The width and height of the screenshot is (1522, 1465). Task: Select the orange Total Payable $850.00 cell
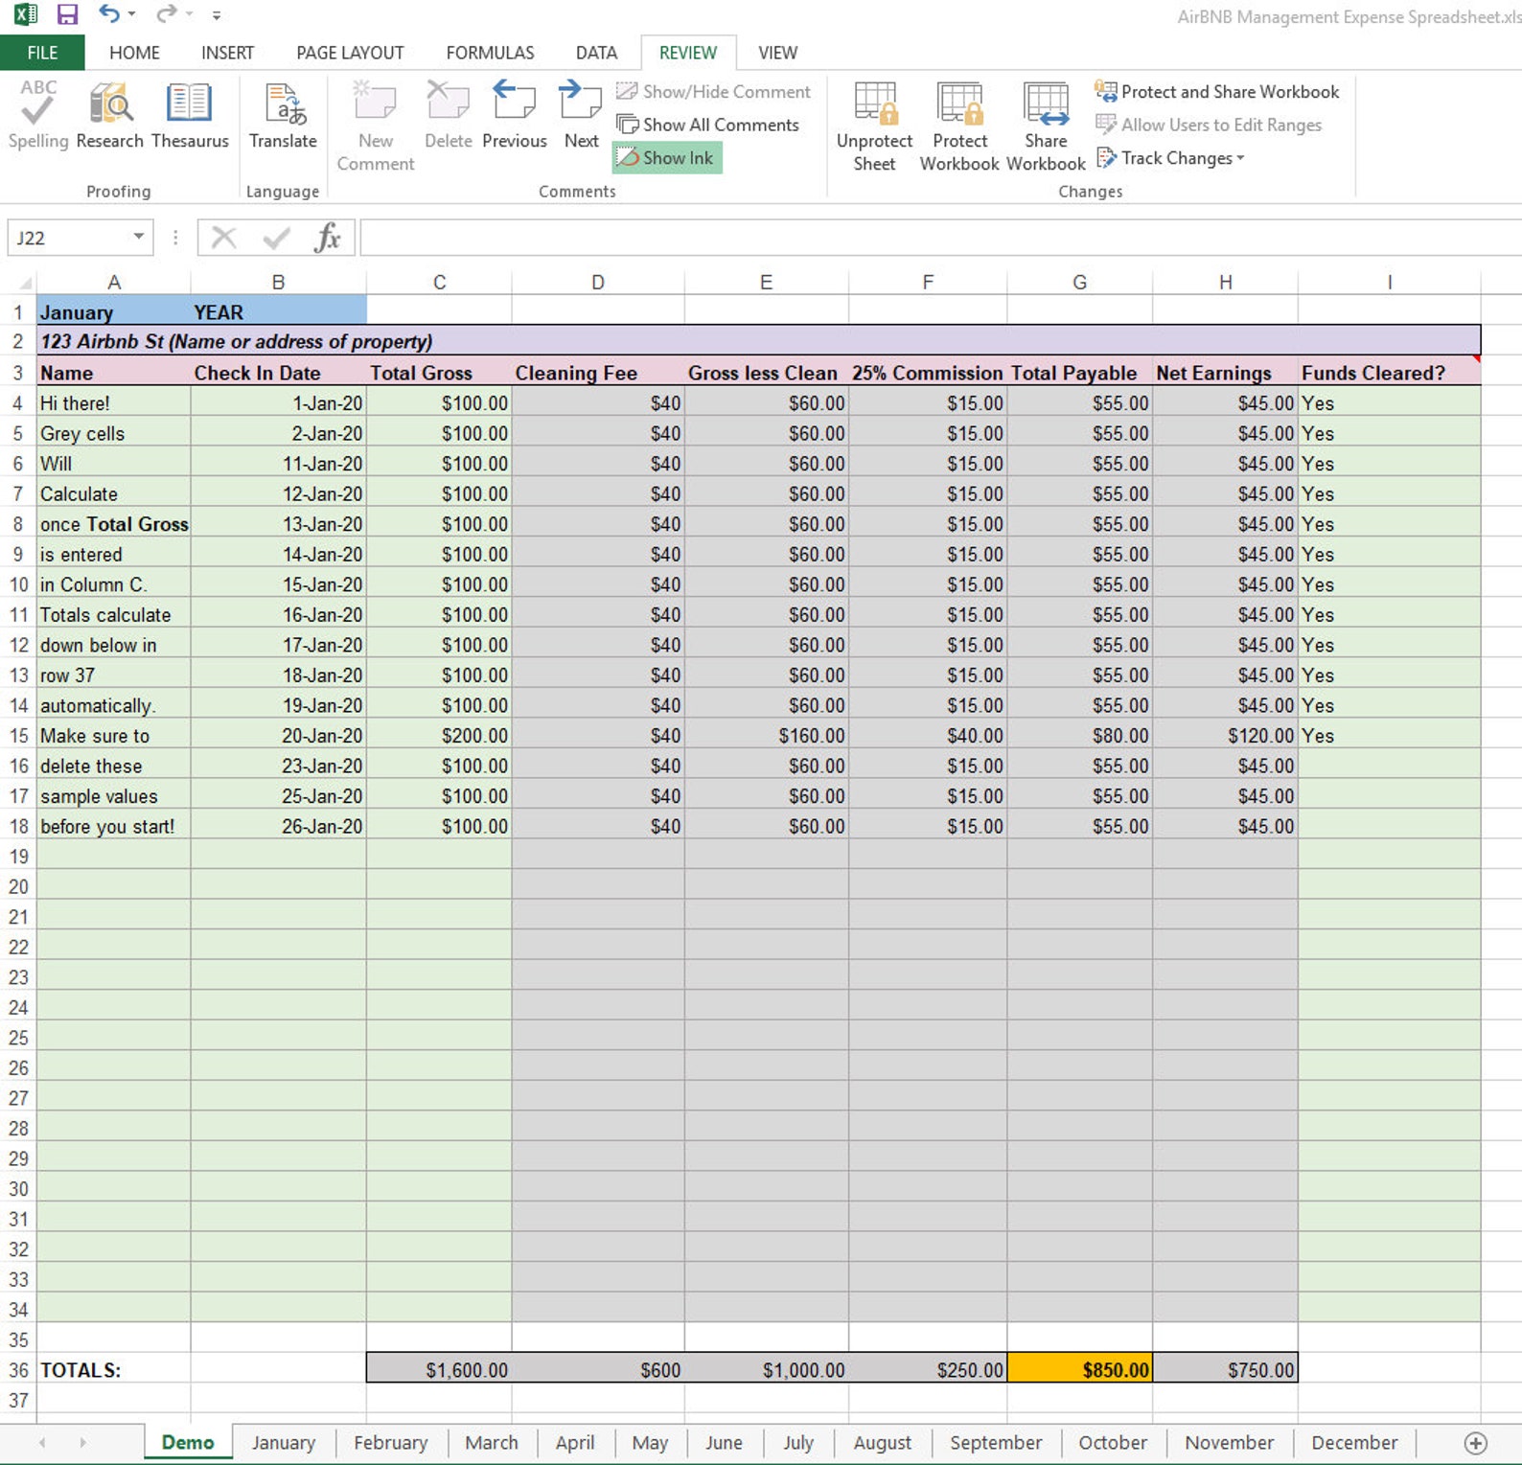[x=1080, y=1369]
